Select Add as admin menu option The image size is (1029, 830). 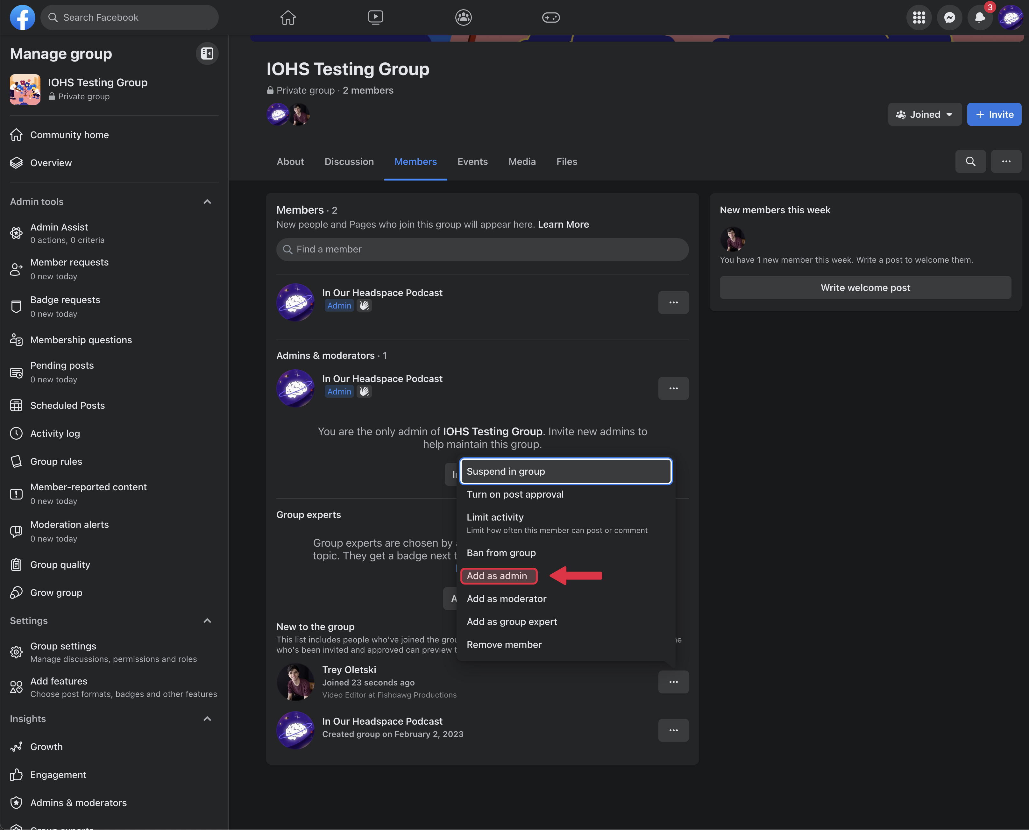[x=497, y=576]
